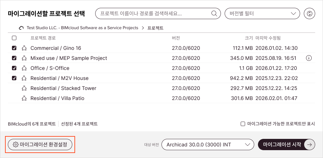Screen dimensions: 323x158
Task: Click the house icon for Villa Patio
Action: coord(24,98)
